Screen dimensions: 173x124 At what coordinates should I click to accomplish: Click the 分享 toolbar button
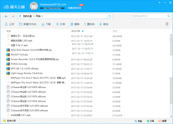[60, 24]
